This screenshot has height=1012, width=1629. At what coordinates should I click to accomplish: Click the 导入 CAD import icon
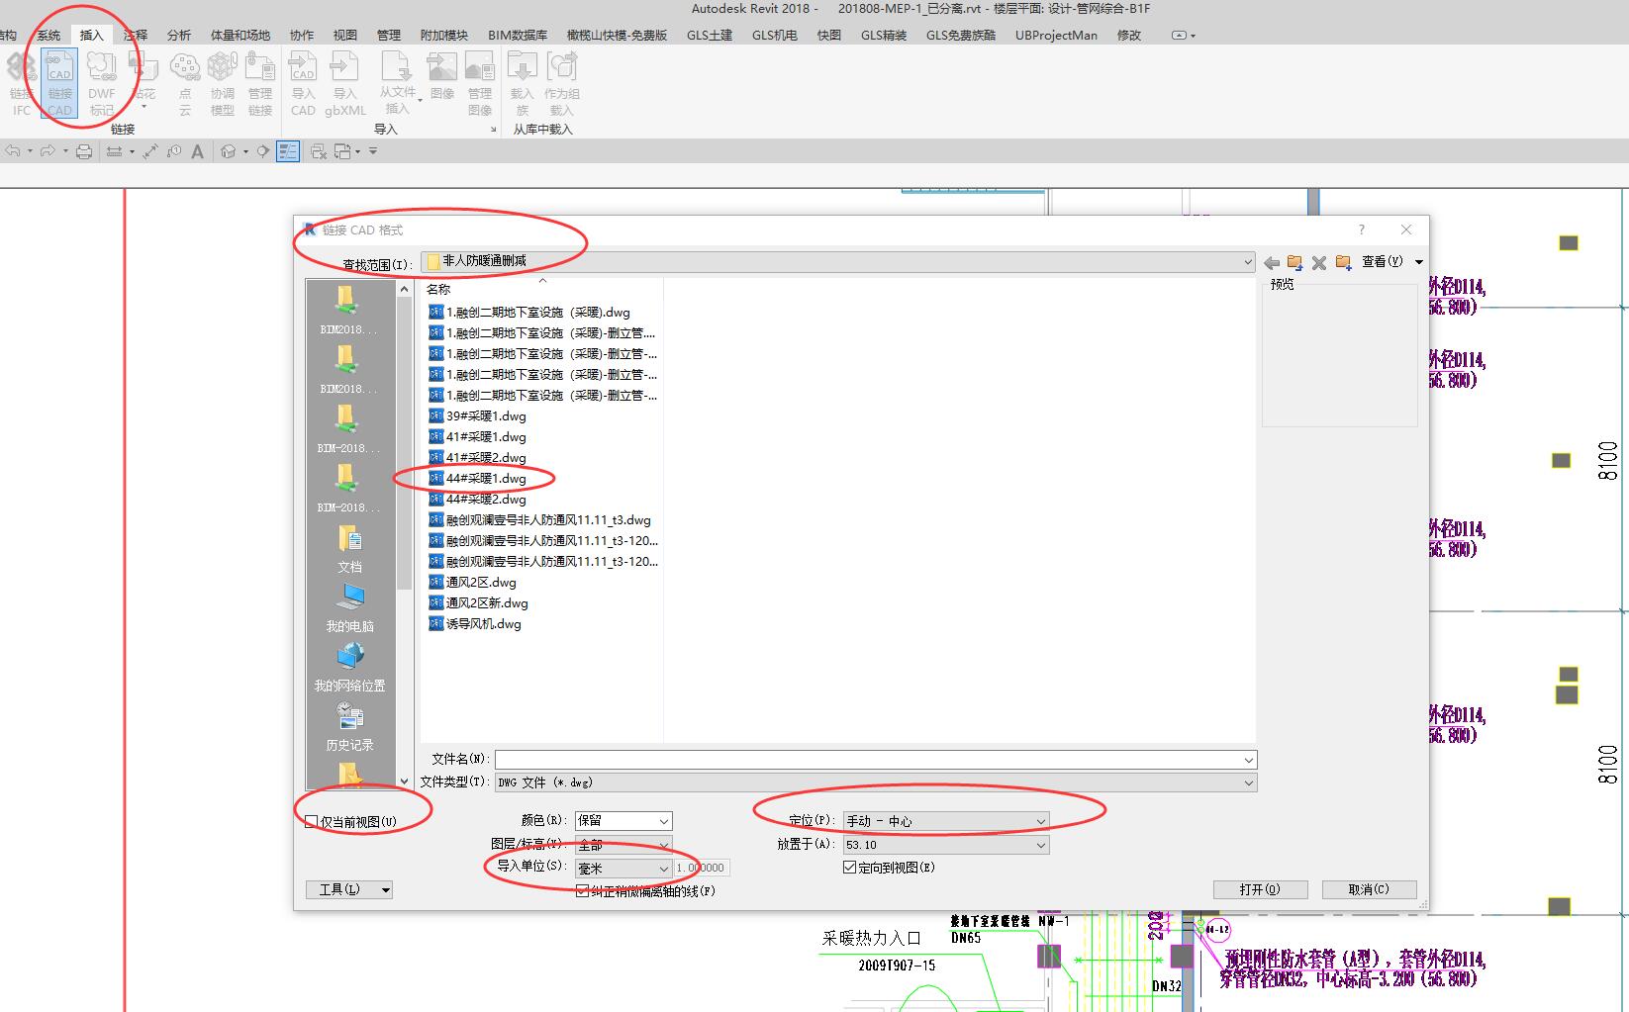click(x=303, y=84)
